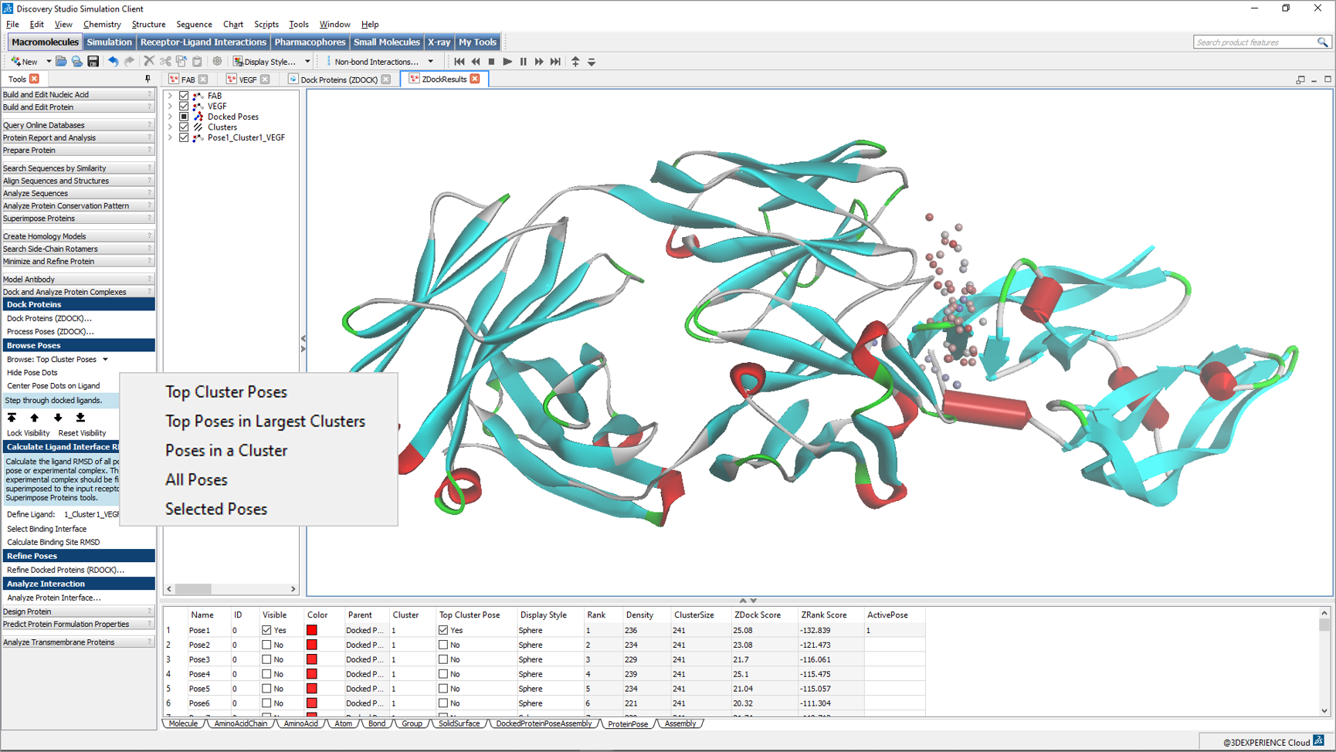The width and height of the screenshot is (1336, 752).
Task: Click the Undo arrow icon
Action: 113,62
